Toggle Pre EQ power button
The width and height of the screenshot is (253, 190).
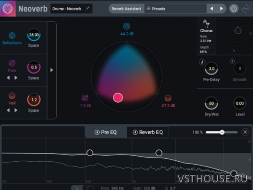97,133
